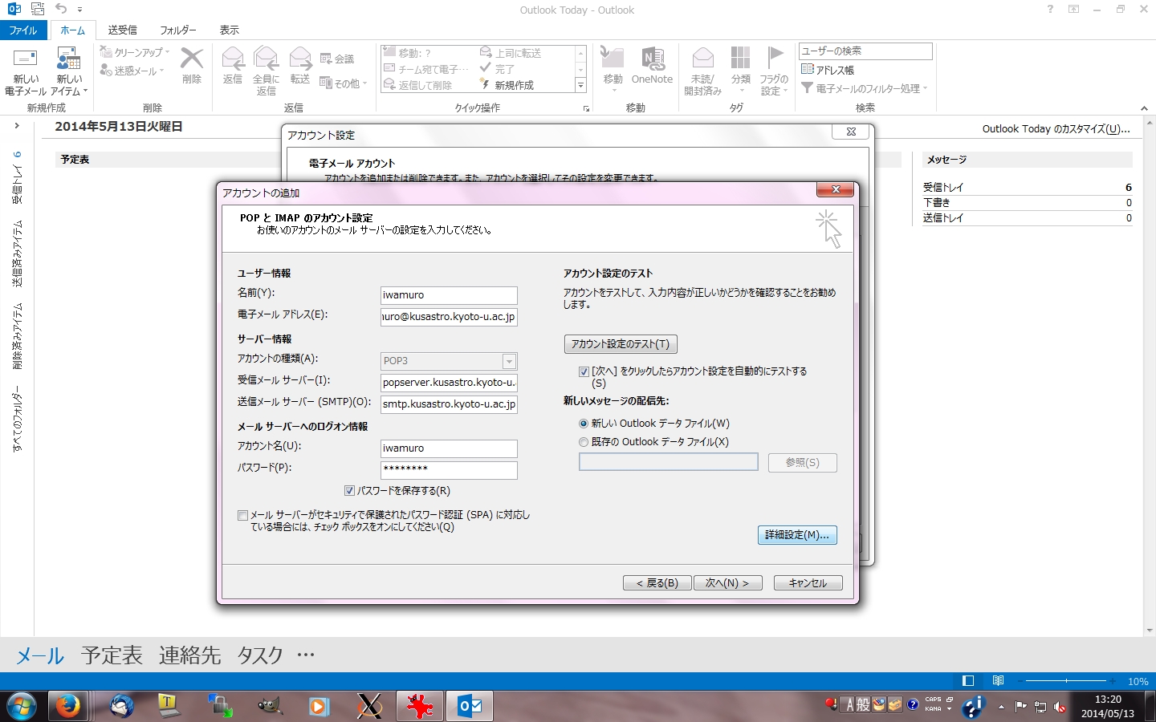The height and width of the screenshot is (722, 1156).
Task: Switch to the Home (ホーム) tab
Action: [x=72, y=30]
